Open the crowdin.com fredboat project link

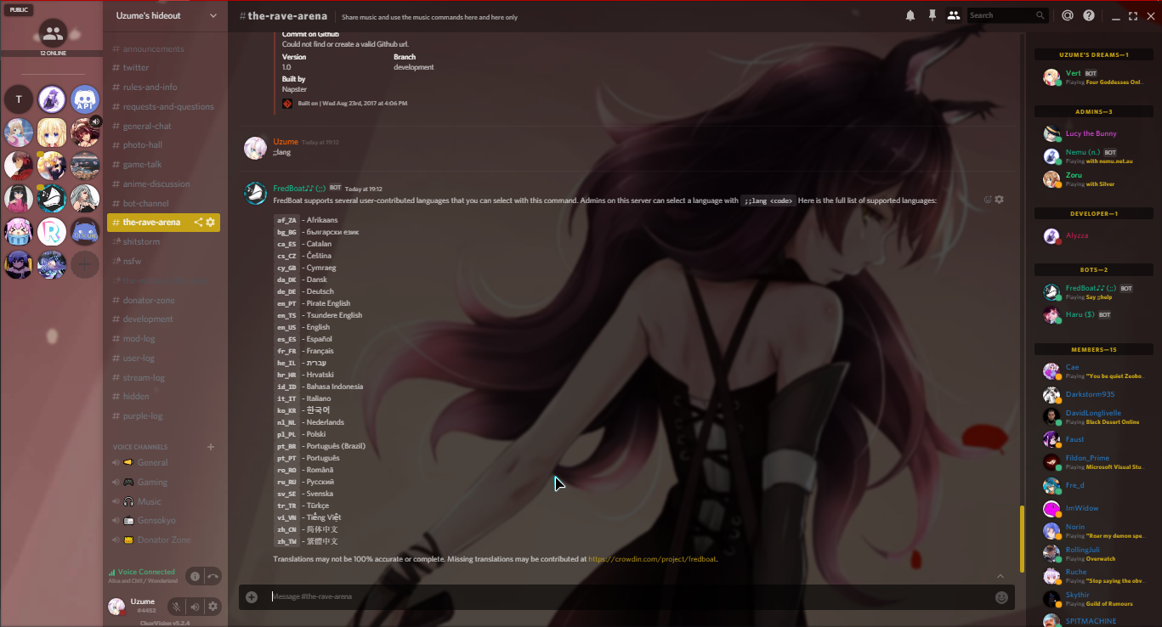tap(653, 559)
